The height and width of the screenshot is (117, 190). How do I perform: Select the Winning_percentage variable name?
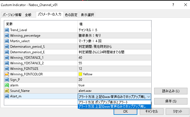25,36
